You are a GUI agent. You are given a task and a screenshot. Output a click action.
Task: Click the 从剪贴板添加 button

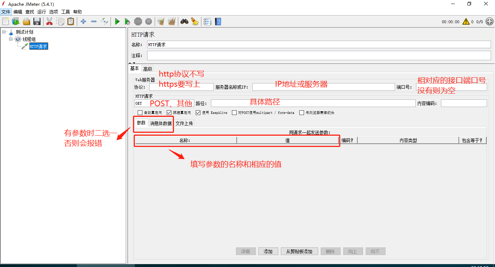point(299,251)
